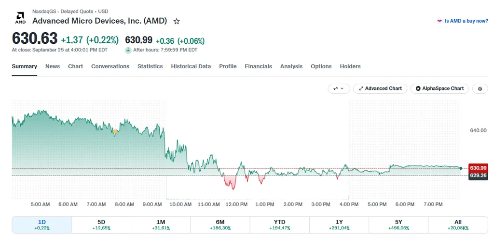Click the company name heading

point(99,21)
